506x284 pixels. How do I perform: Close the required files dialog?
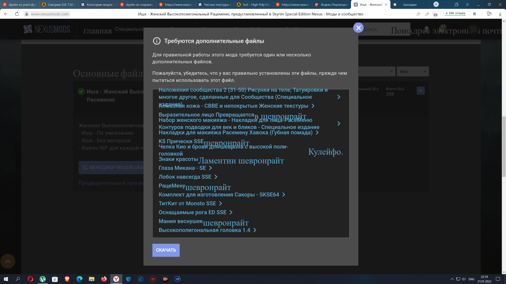coord(358,28)
